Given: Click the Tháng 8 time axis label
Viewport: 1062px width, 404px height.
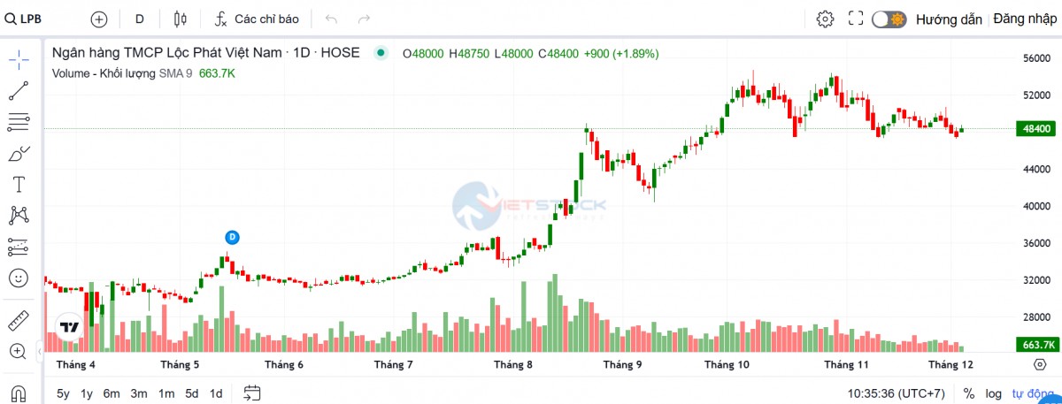Looking at the screenshot, I should pyautogui.click(x=513, y=364).
